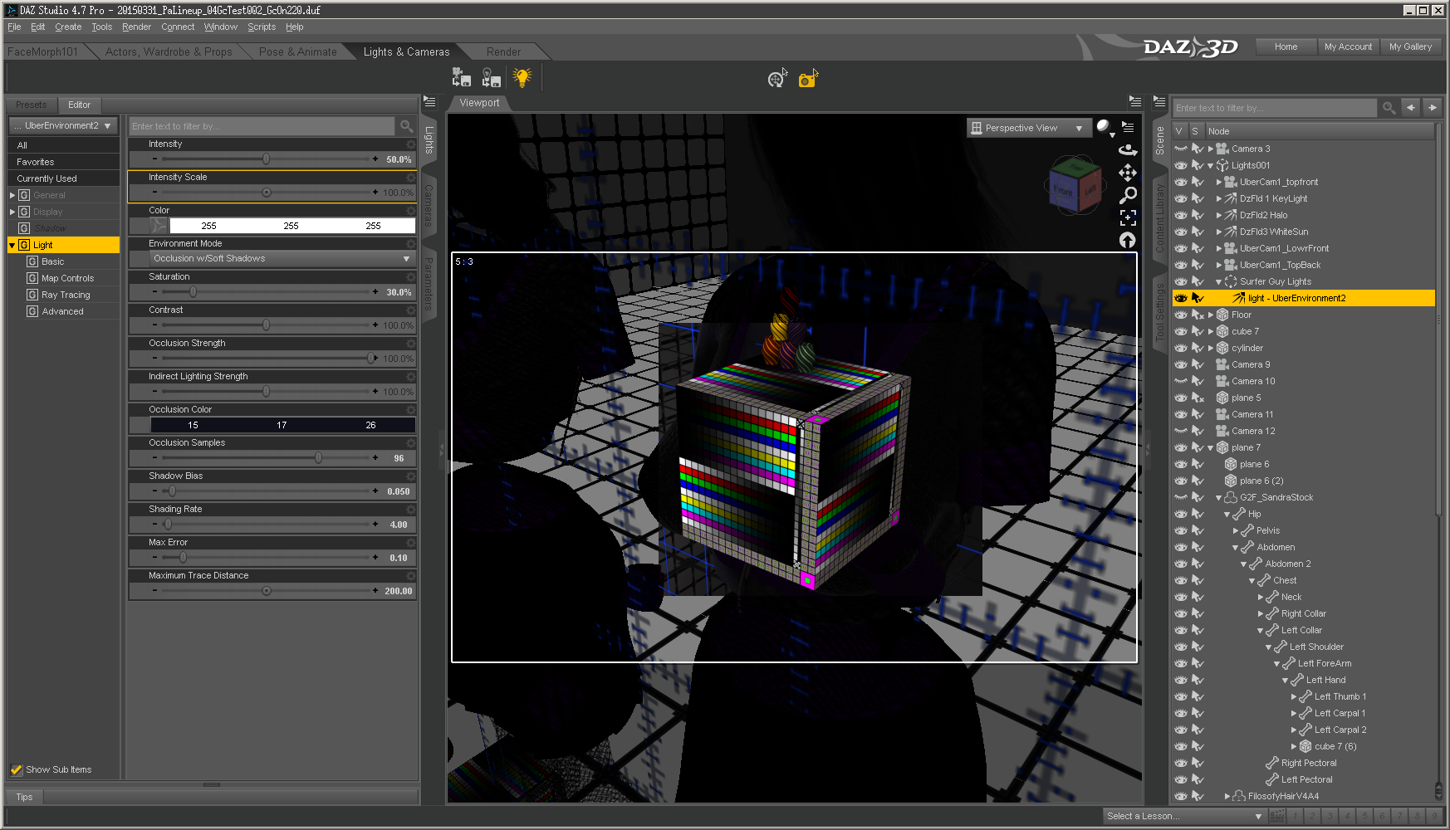Click the Scene filter search magnifier icon
The height and width of the screenshot is (830, 1450).
click(1389, 108)
